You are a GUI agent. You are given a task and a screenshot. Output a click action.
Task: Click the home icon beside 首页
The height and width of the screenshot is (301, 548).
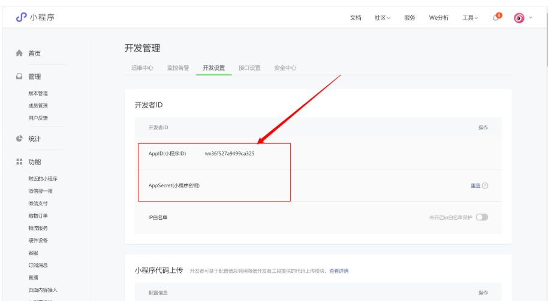tap(19, 53)
